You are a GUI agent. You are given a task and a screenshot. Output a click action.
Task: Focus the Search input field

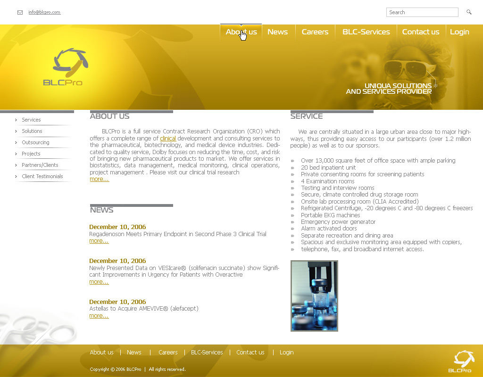[x=422, y=12]
